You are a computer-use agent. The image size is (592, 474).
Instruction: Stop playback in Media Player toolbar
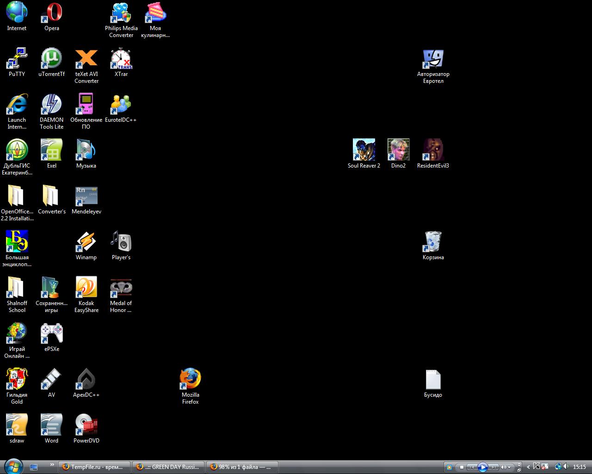462,467
